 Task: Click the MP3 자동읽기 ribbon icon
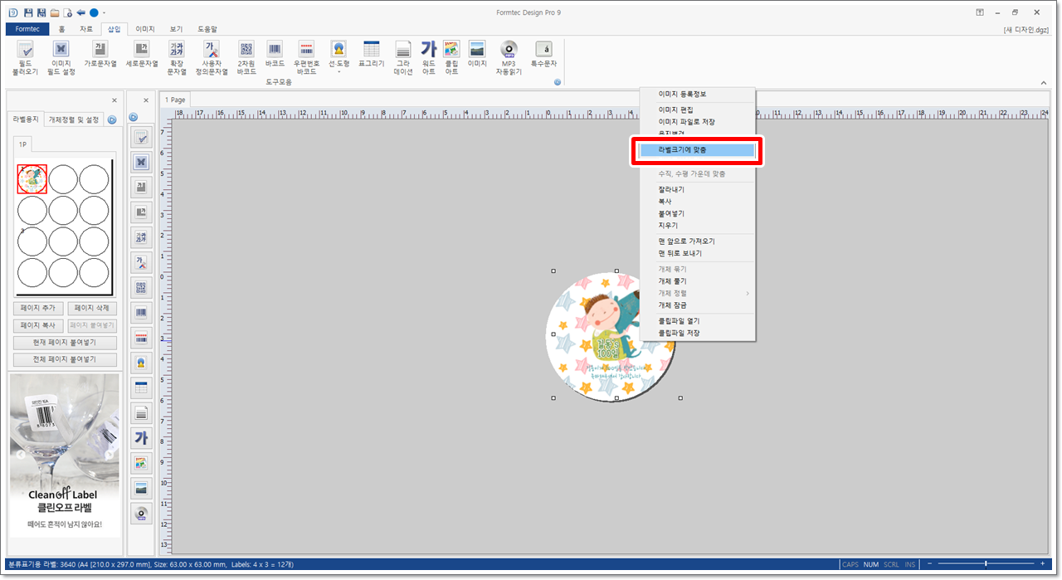[509, 57]
